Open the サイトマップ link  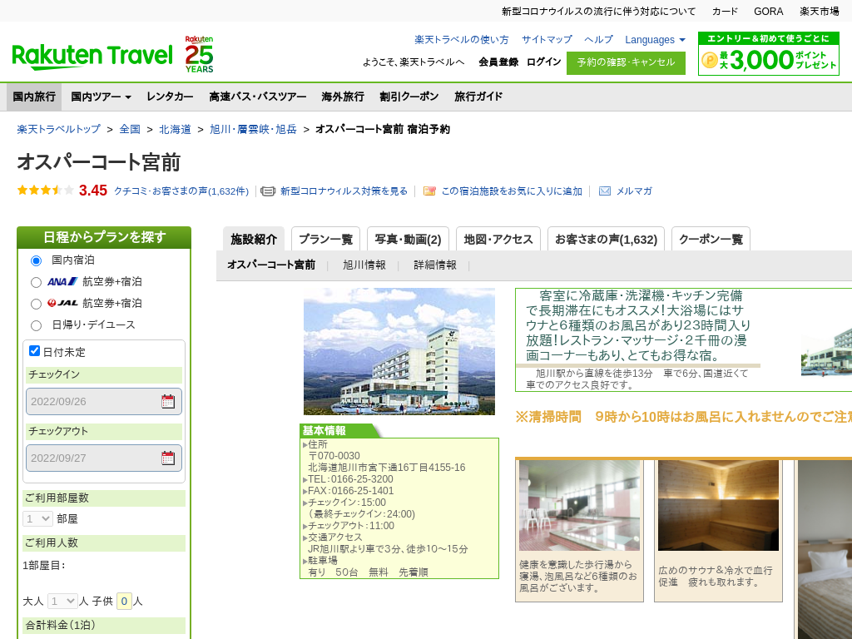click(x=547, y=40)
